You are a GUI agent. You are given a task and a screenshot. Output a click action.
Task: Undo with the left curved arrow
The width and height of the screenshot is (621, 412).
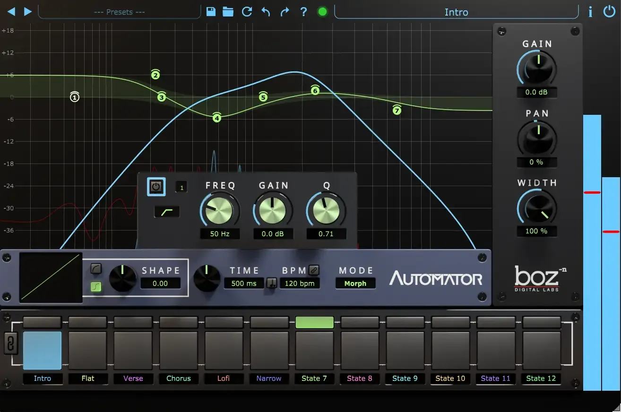tap(266, 11)
